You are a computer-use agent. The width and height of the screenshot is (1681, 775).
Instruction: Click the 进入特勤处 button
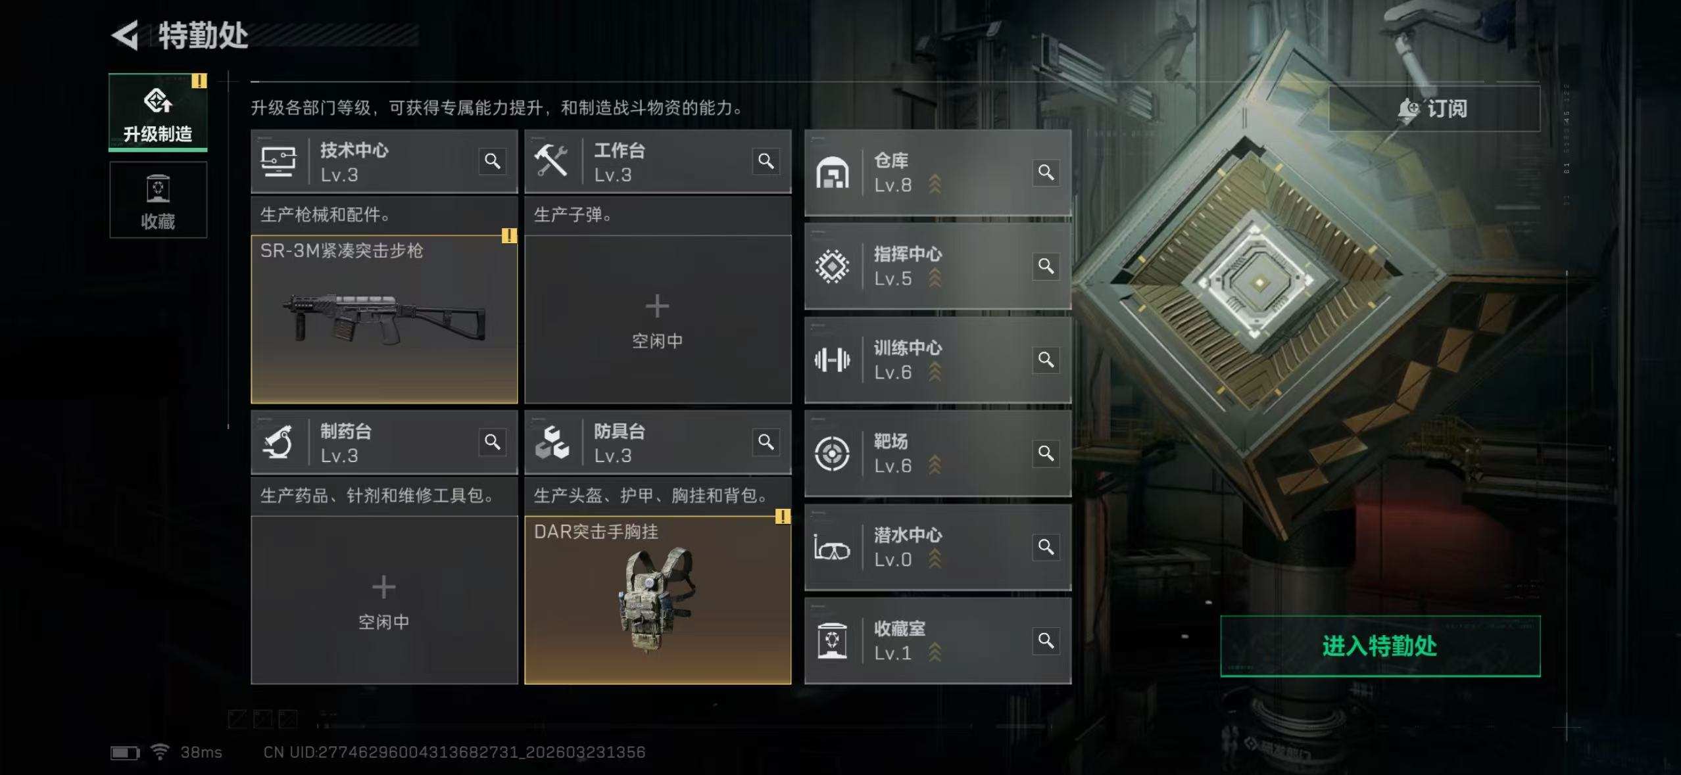[x=1380, y=646]
